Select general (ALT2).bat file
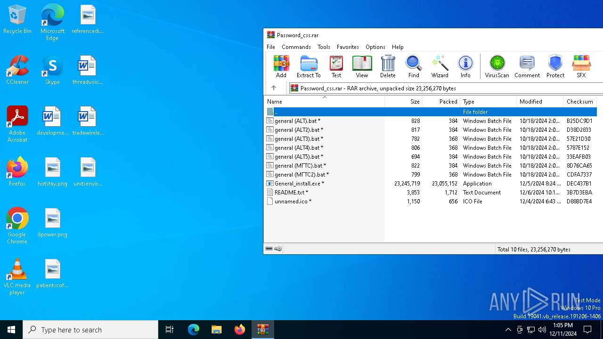 click(431, 130)
